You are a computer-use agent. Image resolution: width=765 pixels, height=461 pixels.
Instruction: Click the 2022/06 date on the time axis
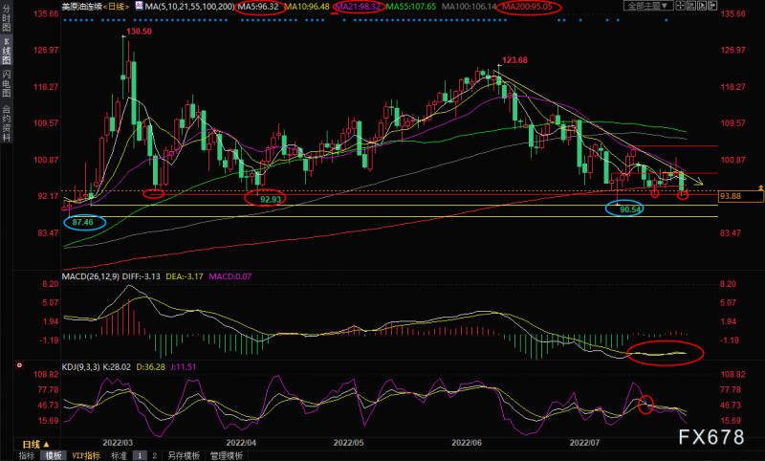tap(467, 443)
